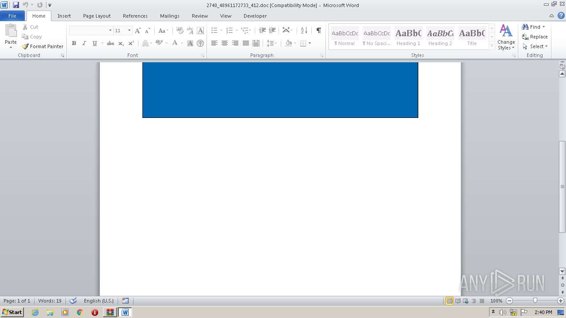Click the Grow Font icon
Image resolution: width=566 pixels, height=318 pixels.
(138, 30)
